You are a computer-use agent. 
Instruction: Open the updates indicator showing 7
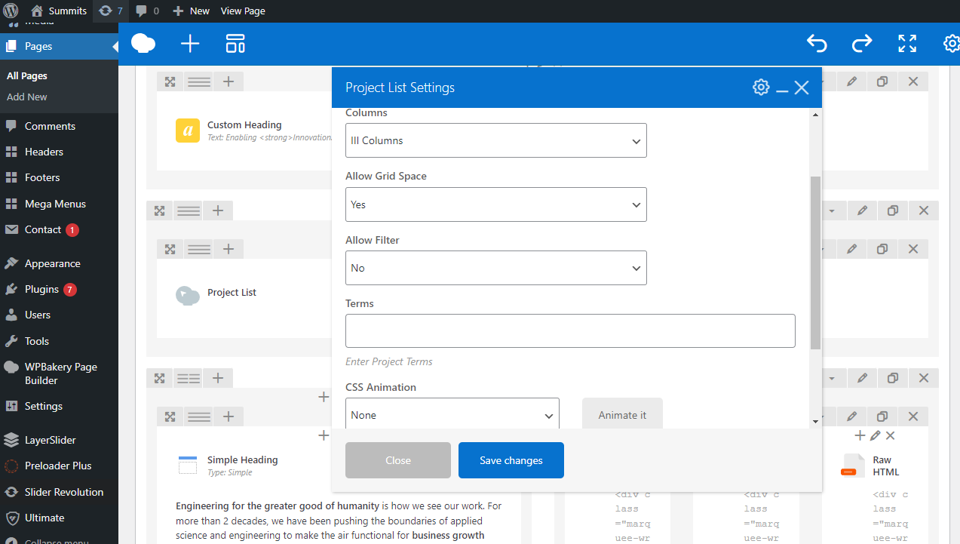point(110,11)
